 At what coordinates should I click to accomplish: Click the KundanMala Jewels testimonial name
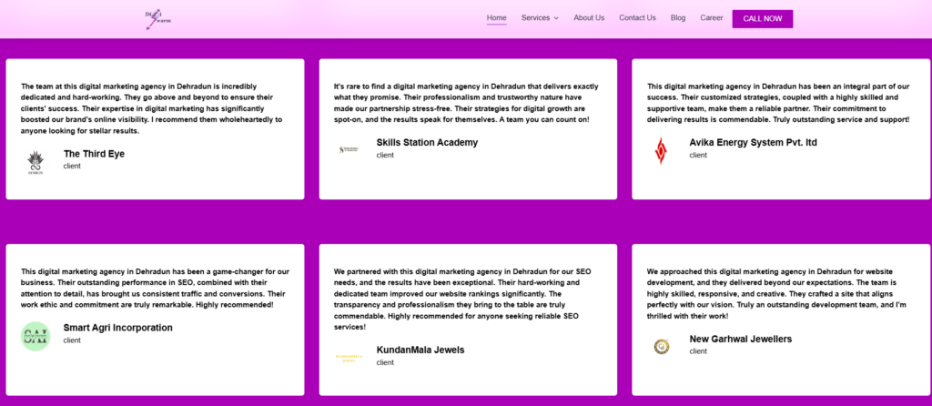pyautogui.click(x=420, y=350)
